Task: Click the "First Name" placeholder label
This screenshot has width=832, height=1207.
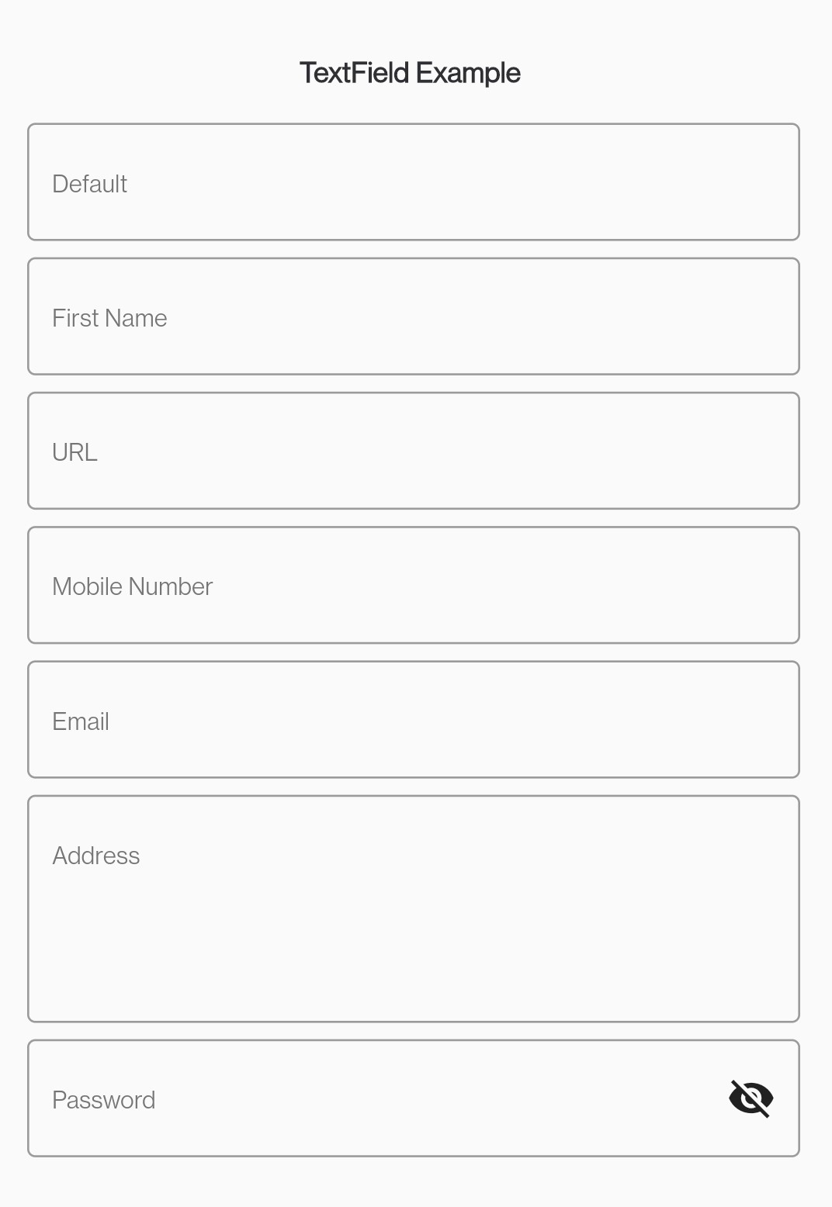Action: pos(109,318)
